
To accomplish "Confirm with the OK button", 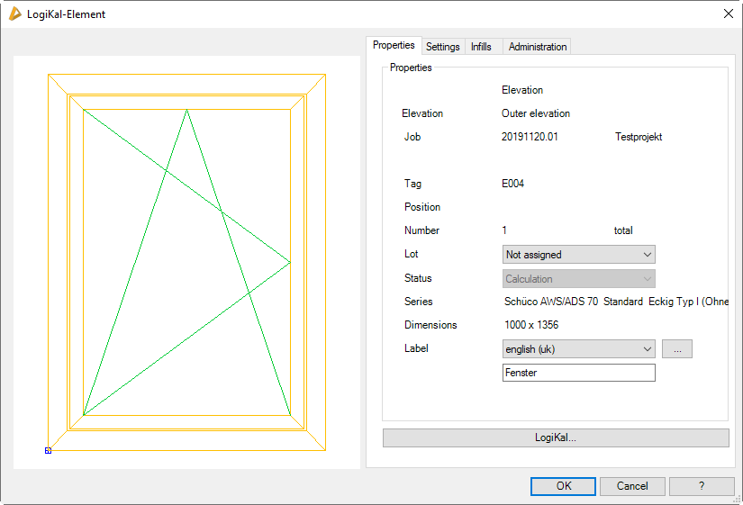I will (x=563, y=486).
